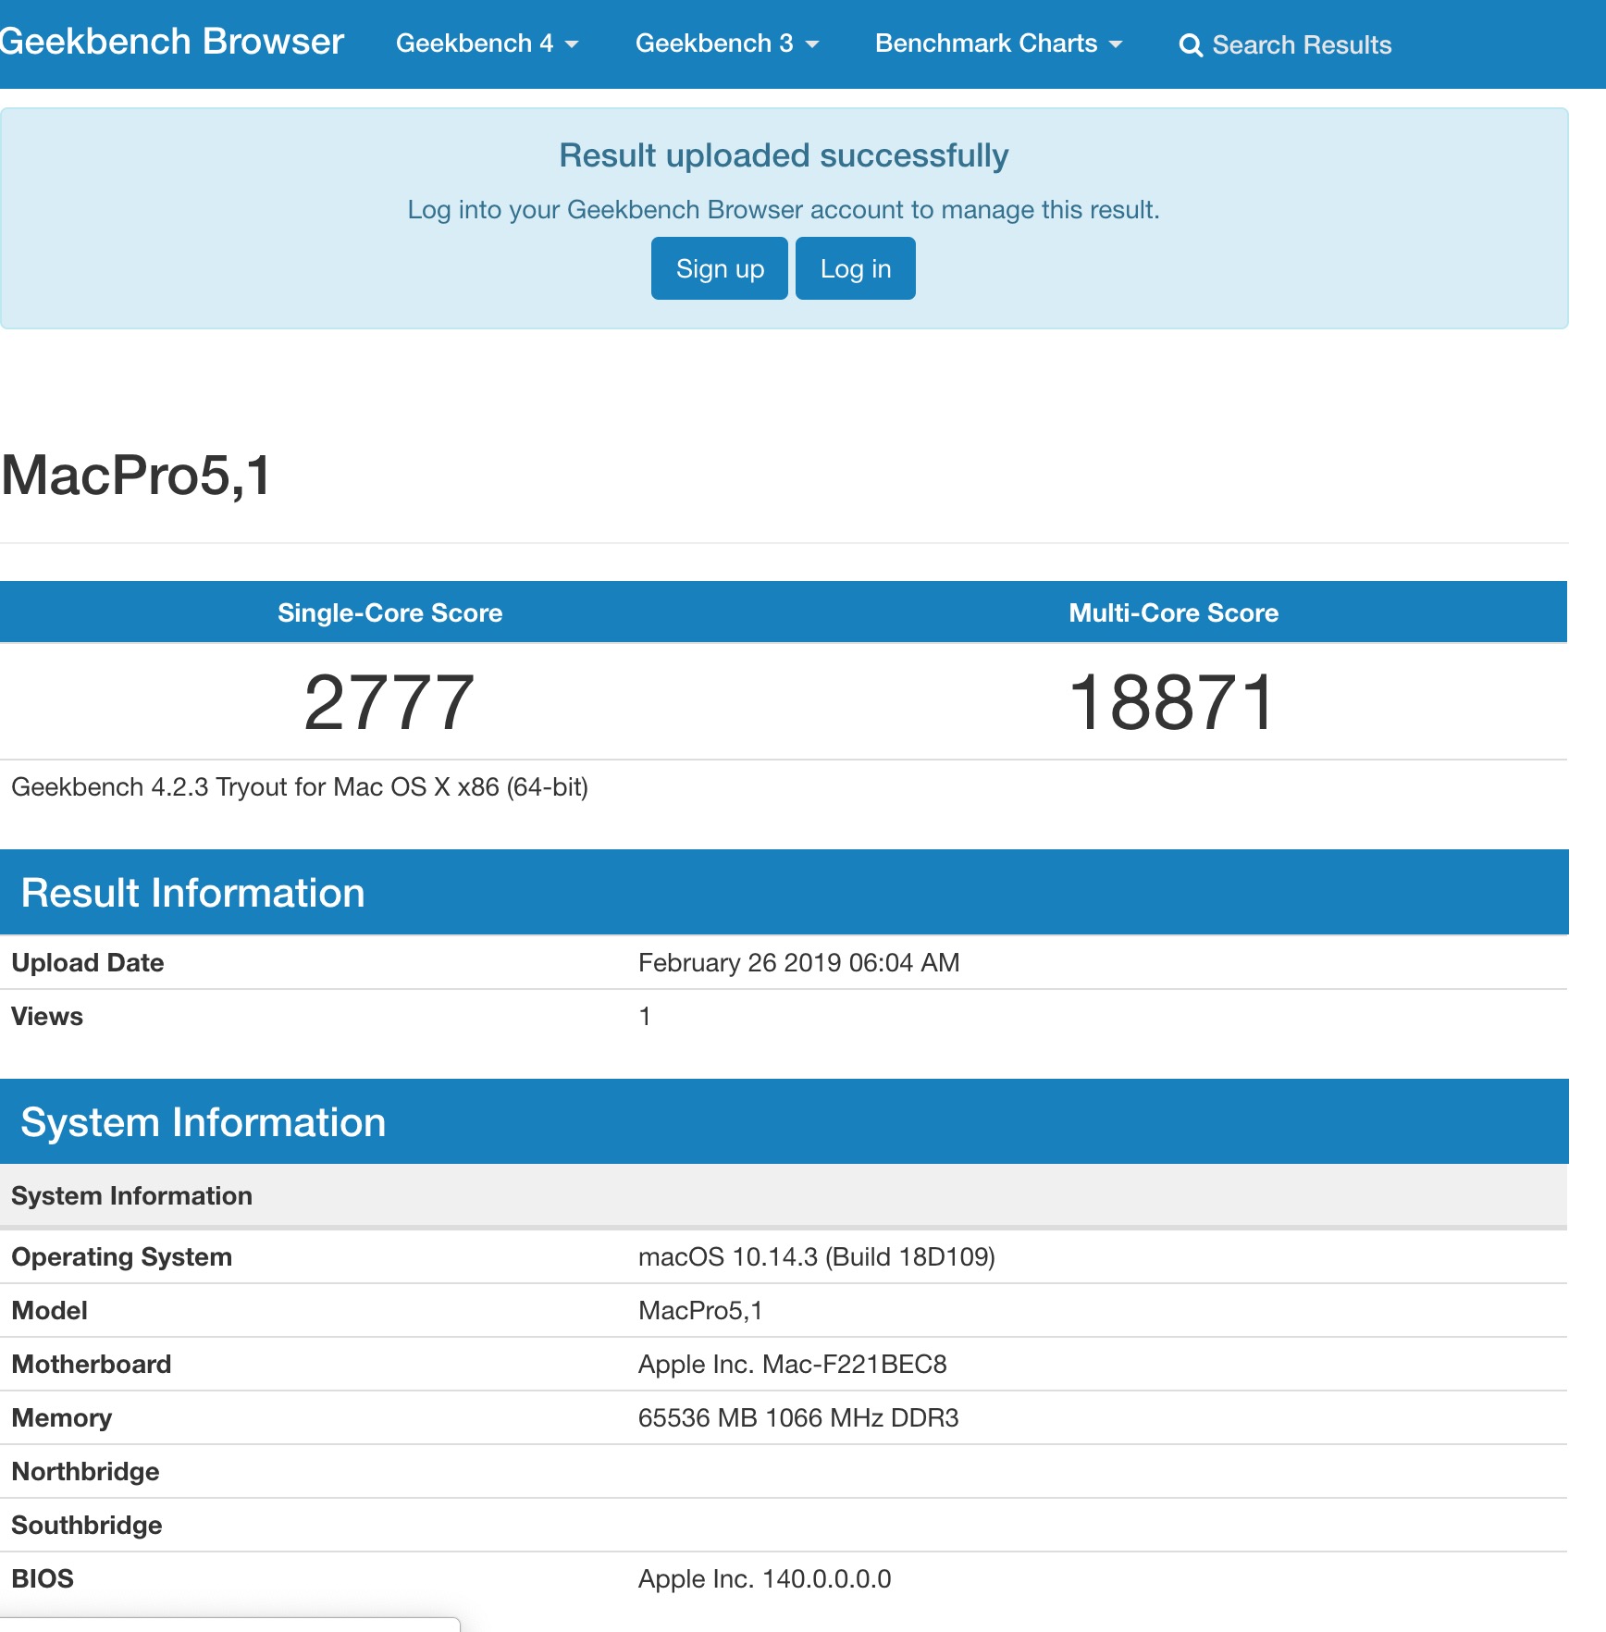Click the Operating System row label
The image size is (1606, 1632).
click(122, 1257)
